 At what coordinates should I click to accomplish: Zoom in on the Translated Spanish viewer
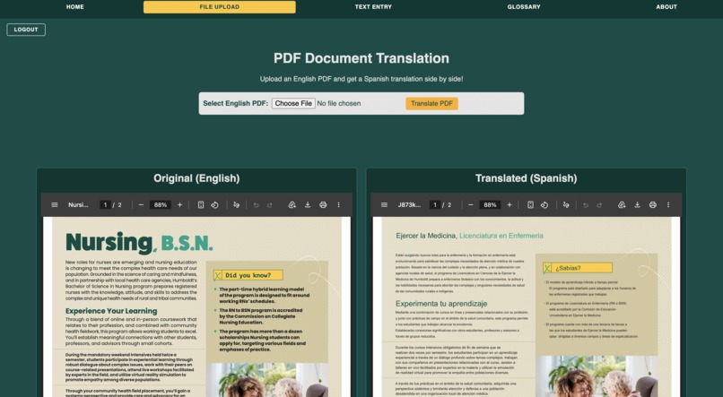tap(510, 205)
